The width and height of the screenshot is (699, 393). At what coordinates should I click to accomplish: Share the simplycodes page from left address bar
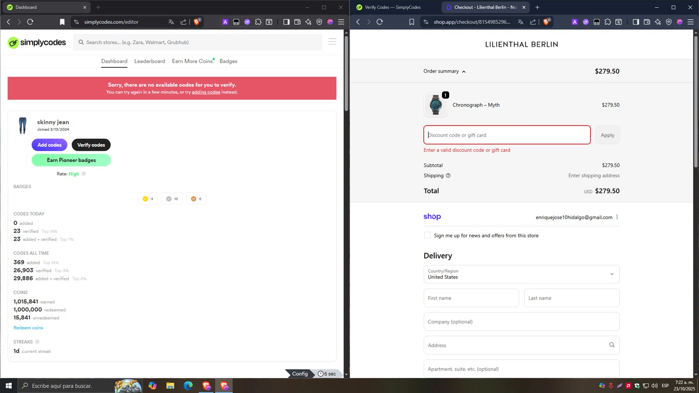[184, 22]
